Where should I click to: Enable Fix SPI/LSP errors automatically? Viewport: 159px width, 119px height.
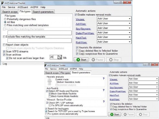pyautogui.click(x=50, y=105)
